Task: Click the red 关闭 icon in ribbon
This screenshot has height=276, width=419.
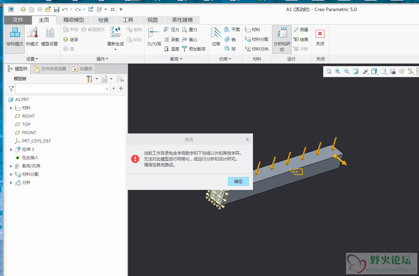Action: coord(320,34)
